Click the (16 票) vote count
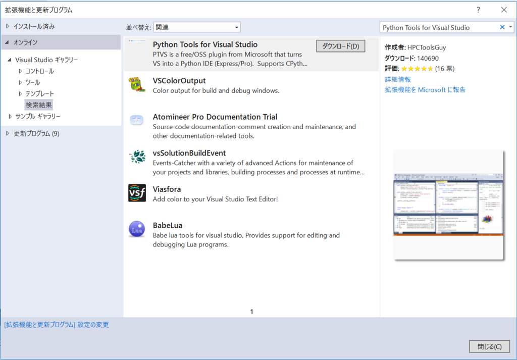The width and height of the screenshot is (517, 360). (445, 69)
